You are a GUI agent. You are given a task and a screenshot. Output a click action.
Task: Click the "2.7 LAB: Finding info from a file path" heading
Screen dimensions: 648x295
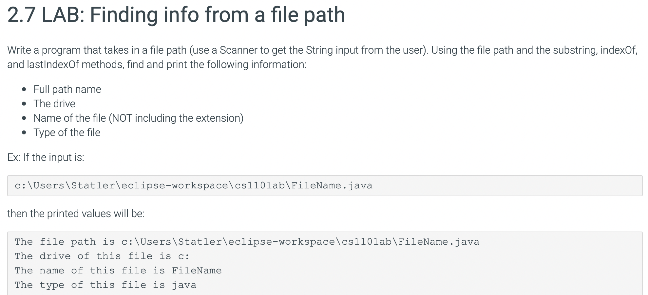[x=176, y=15]
